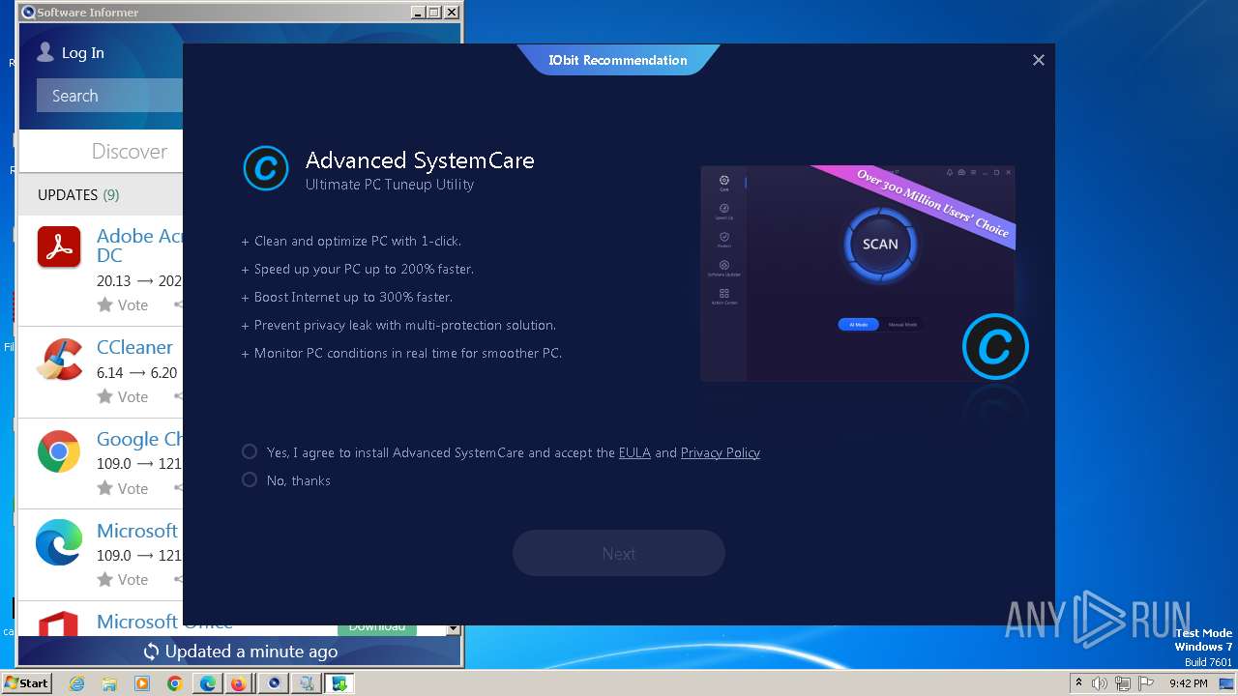Open the EULA link

pyautogui.click(x=634, y=452)
